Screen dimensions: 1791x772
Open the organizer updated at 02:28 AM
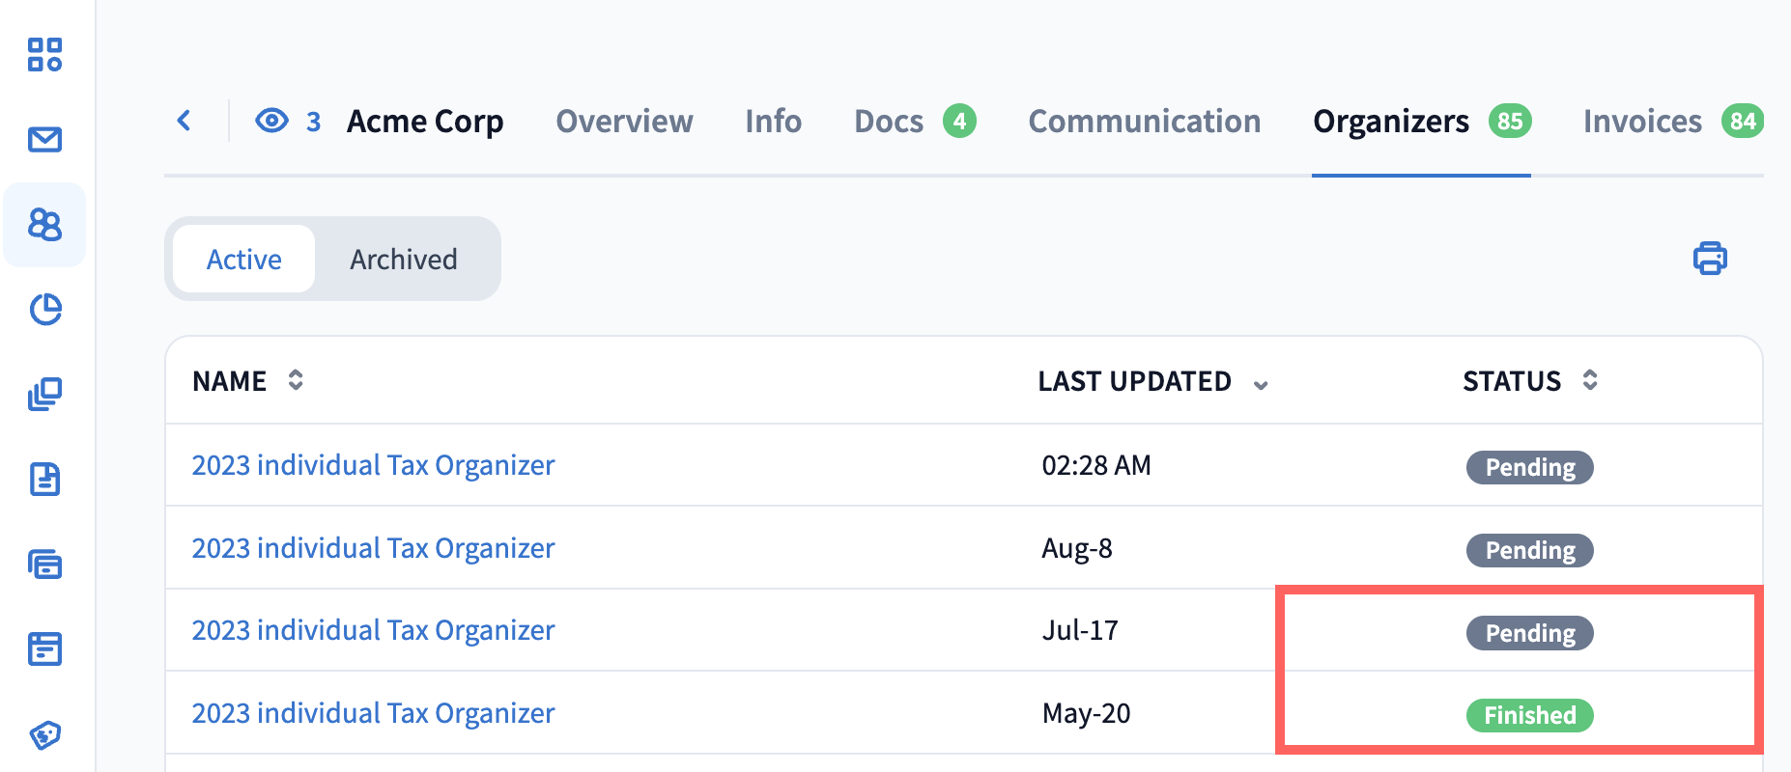[373, 465]
